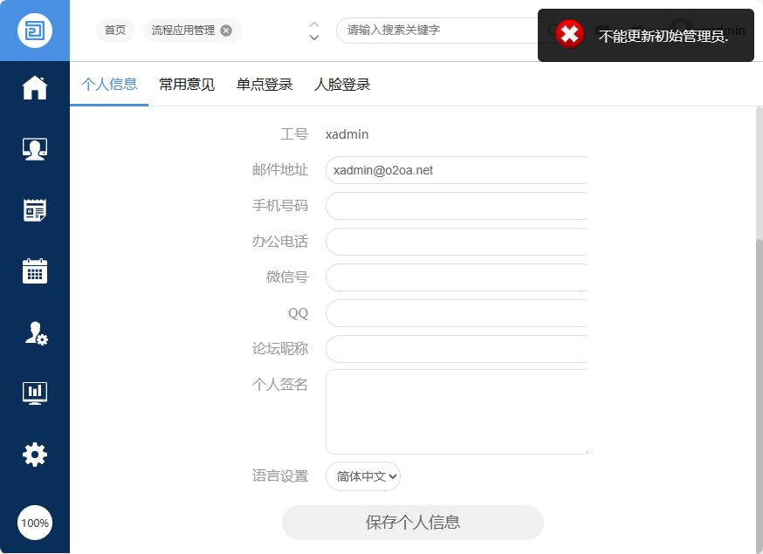Switch to 常用意见 tab
The width and height of the screenshot is (763, 554).
click(x=187, y=84)
